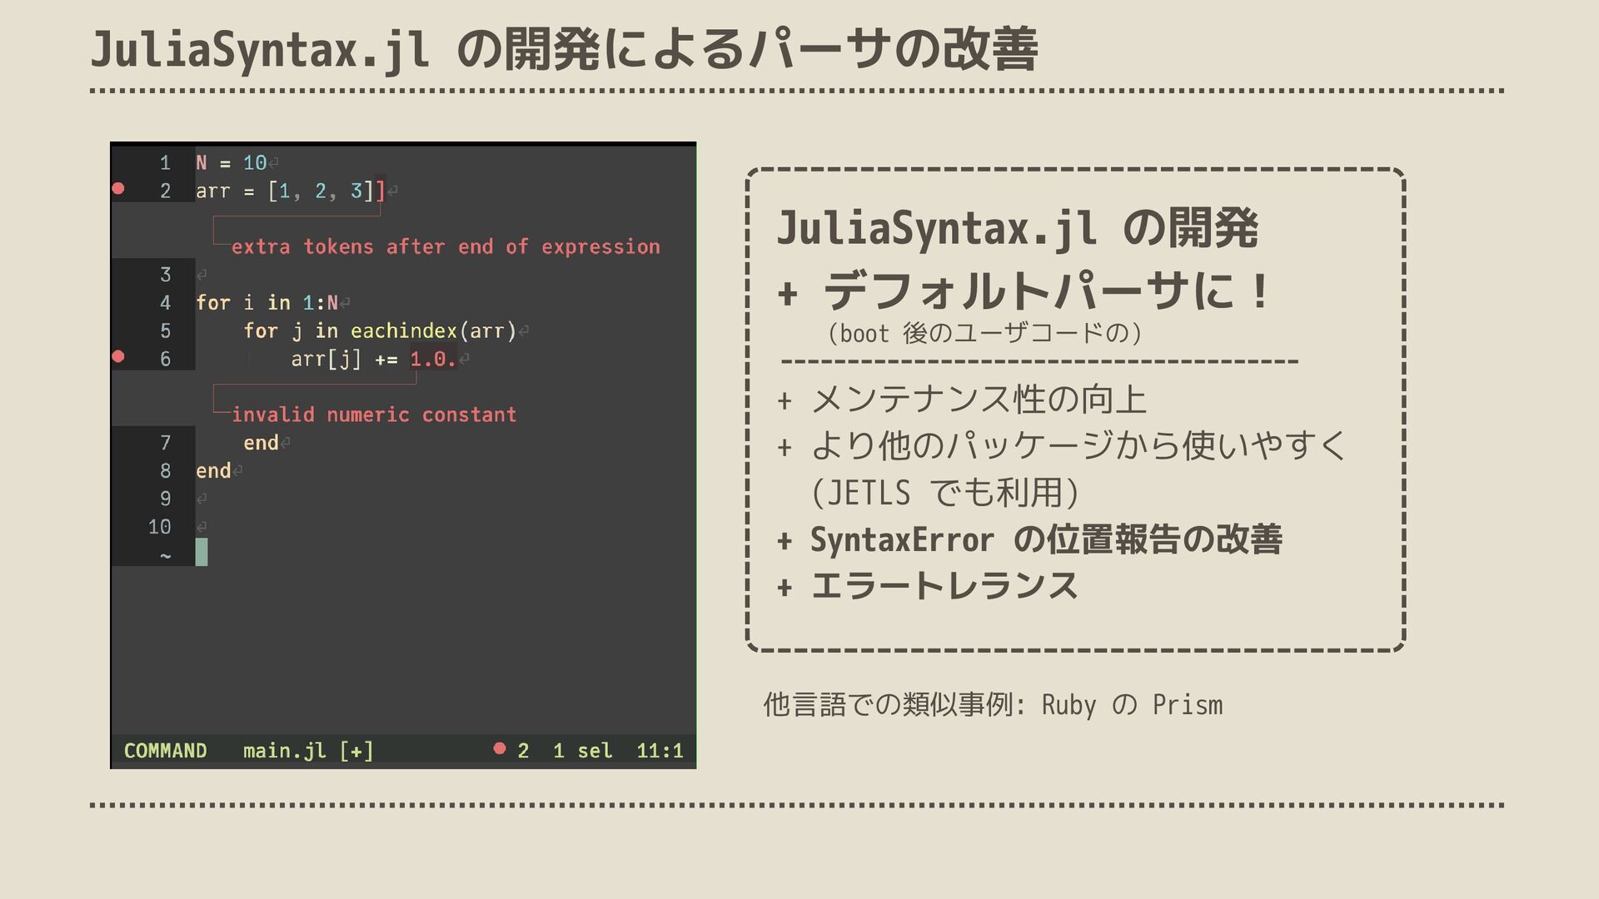The image size is (1599, 899).
Task: Click the slide title 'JuliaSyntax.jl の開発によるパーサの改善'
Action: pyautogui.click(x=564, y=50)
